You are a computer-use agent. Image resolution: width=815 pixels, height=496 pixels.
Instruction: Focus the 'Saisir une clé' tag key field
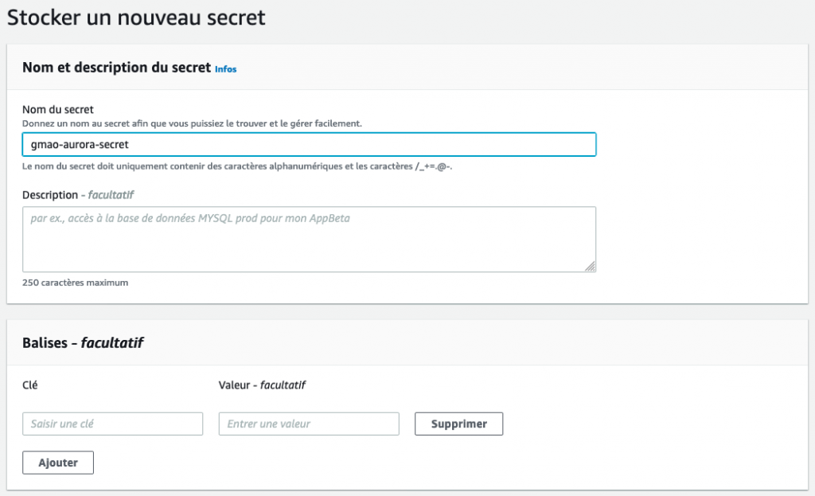pyautogui.click(x=112, y=424)
